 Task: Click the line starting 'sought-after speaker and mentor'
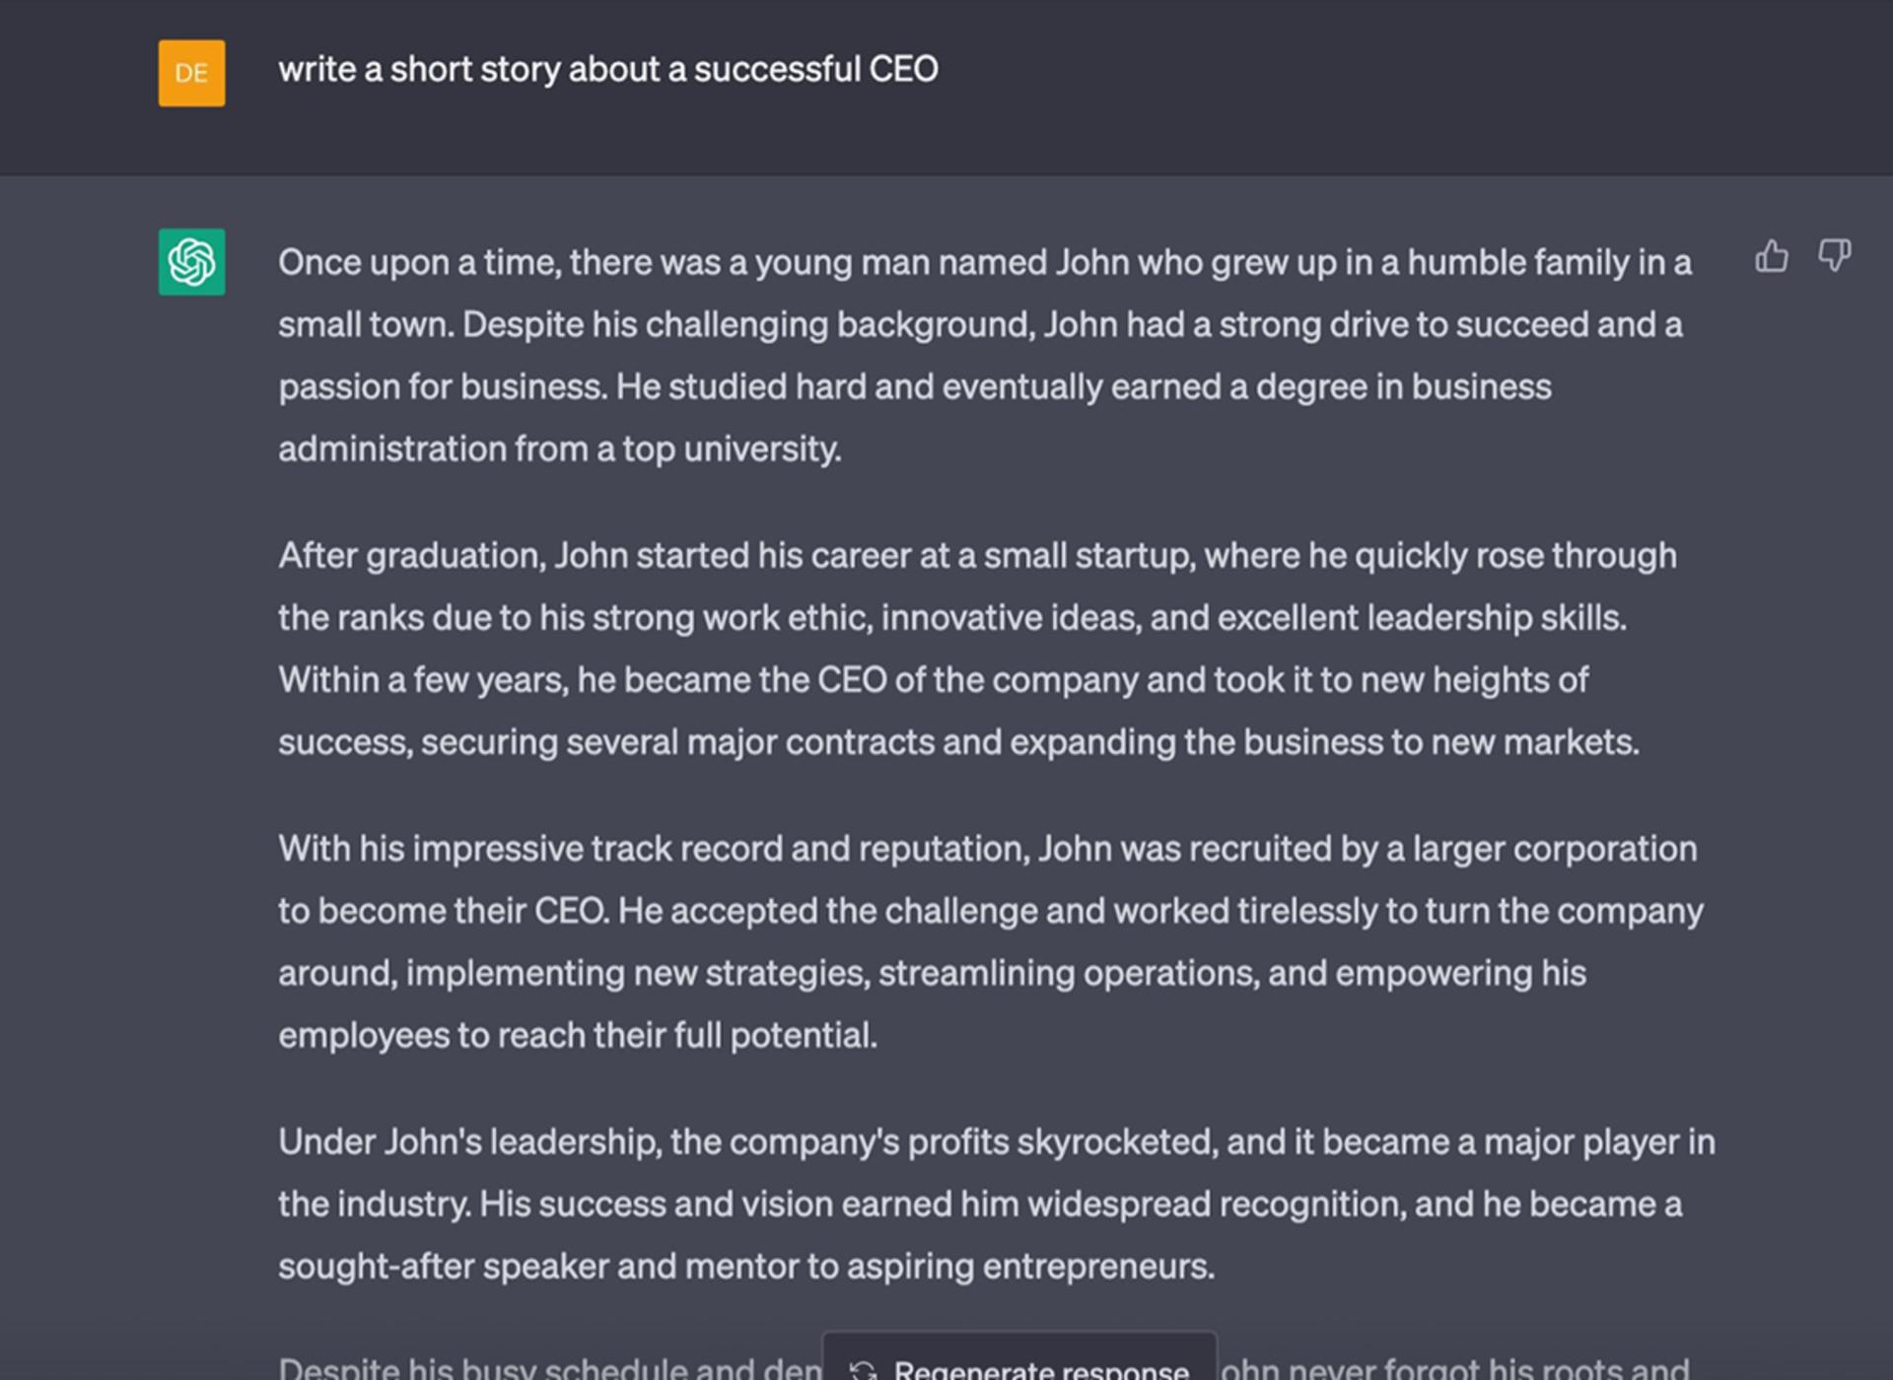click(x=746, y=1266)
